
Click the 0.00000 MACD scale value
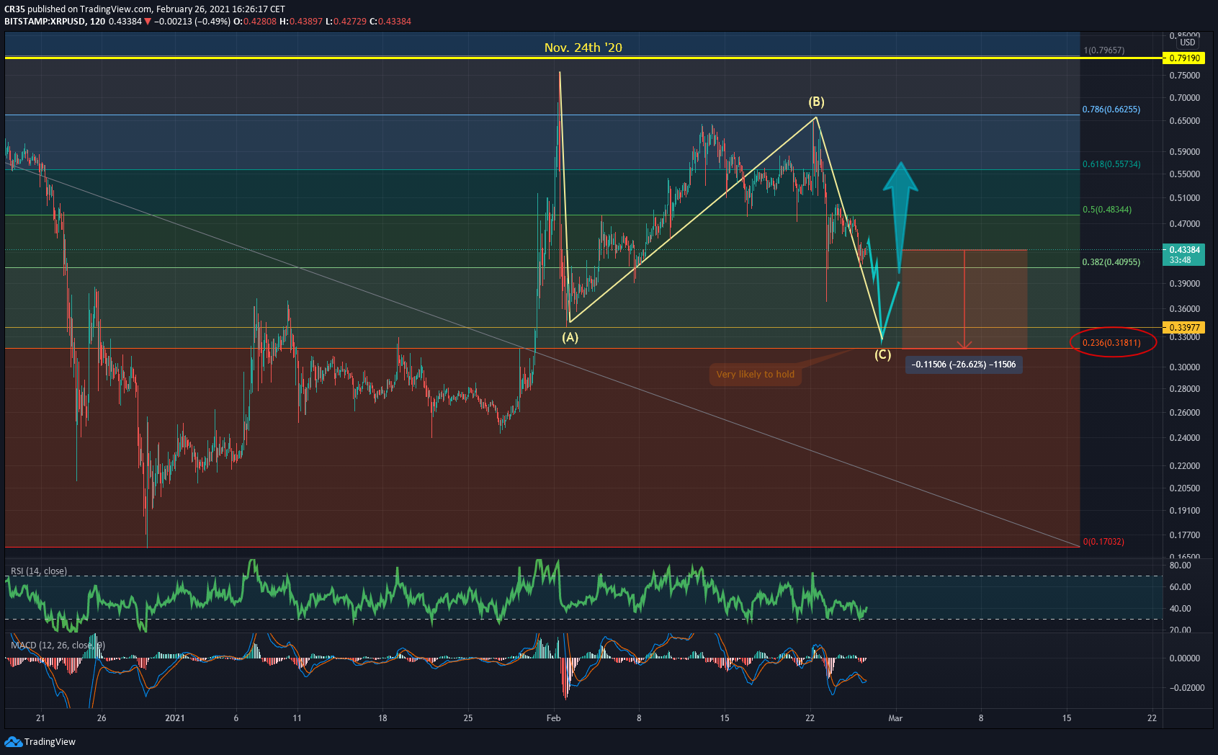[x=1184, y=658]
